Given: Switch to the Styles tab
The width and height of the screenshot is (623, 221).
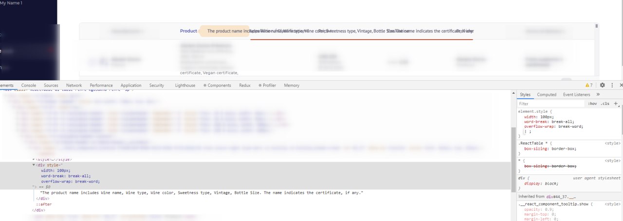Looking at the screenshot, I should click(525, 95).
